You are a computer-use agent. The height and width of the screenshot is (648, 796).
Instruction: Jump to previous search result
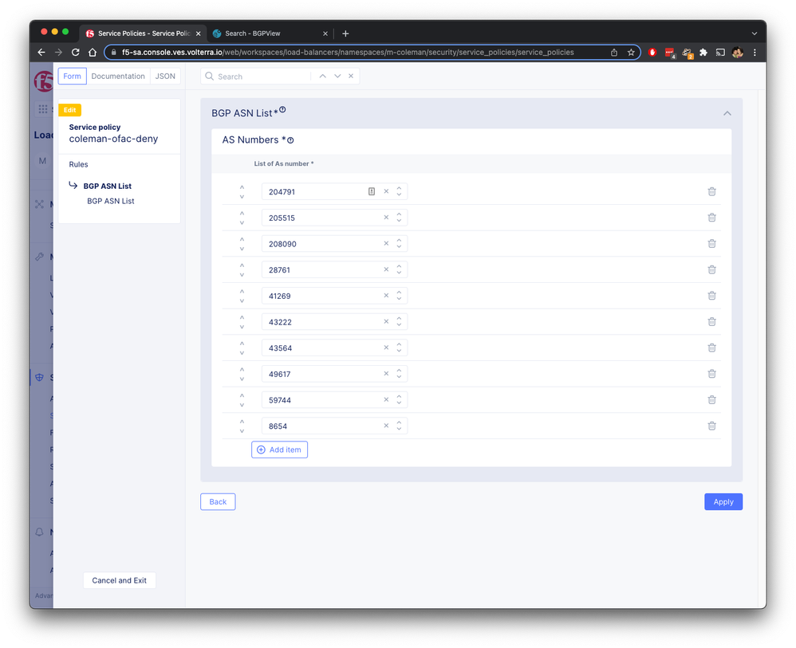322,76
